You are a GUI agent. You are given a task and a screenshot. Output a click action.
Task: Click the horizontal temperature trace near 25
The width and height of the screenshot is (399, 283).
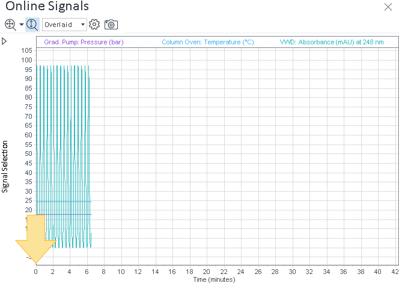[x=64, y=202]
